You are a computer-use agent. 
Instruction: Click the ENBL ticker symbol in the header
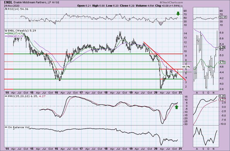pos(8,2)
